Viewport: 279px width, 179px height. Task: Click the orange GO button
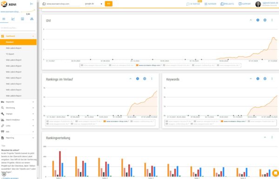tap(108, 4)
